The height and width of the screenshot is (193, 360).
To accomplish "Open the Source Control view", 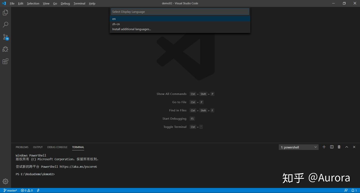I will (5, 37).
